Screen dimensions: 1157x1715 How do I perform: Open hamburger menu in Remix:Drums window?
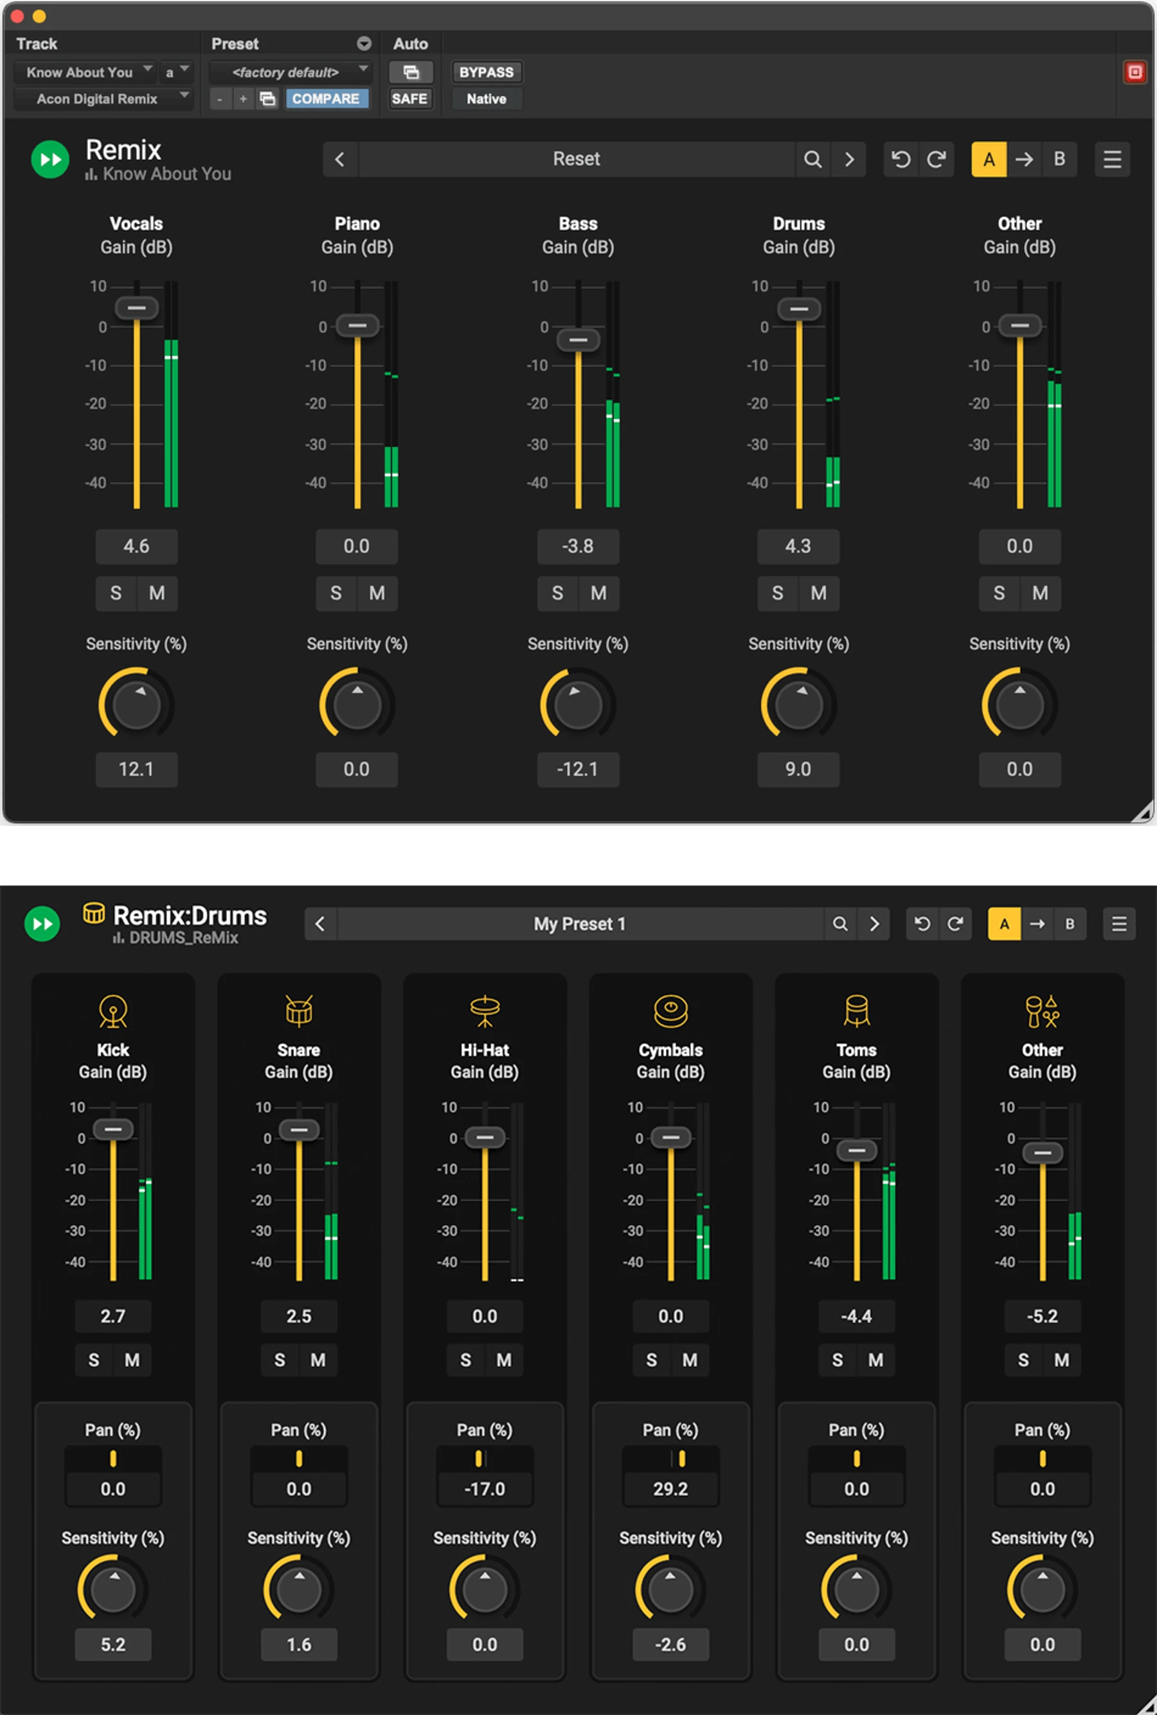1118,924
